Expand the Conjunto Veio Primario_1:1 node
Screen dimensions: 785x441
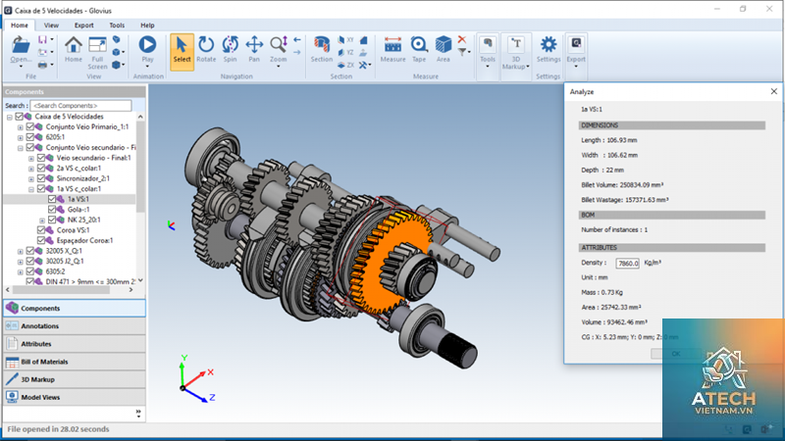coord(21,127)
